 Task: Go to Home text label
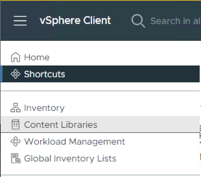[x=37, y=57]
